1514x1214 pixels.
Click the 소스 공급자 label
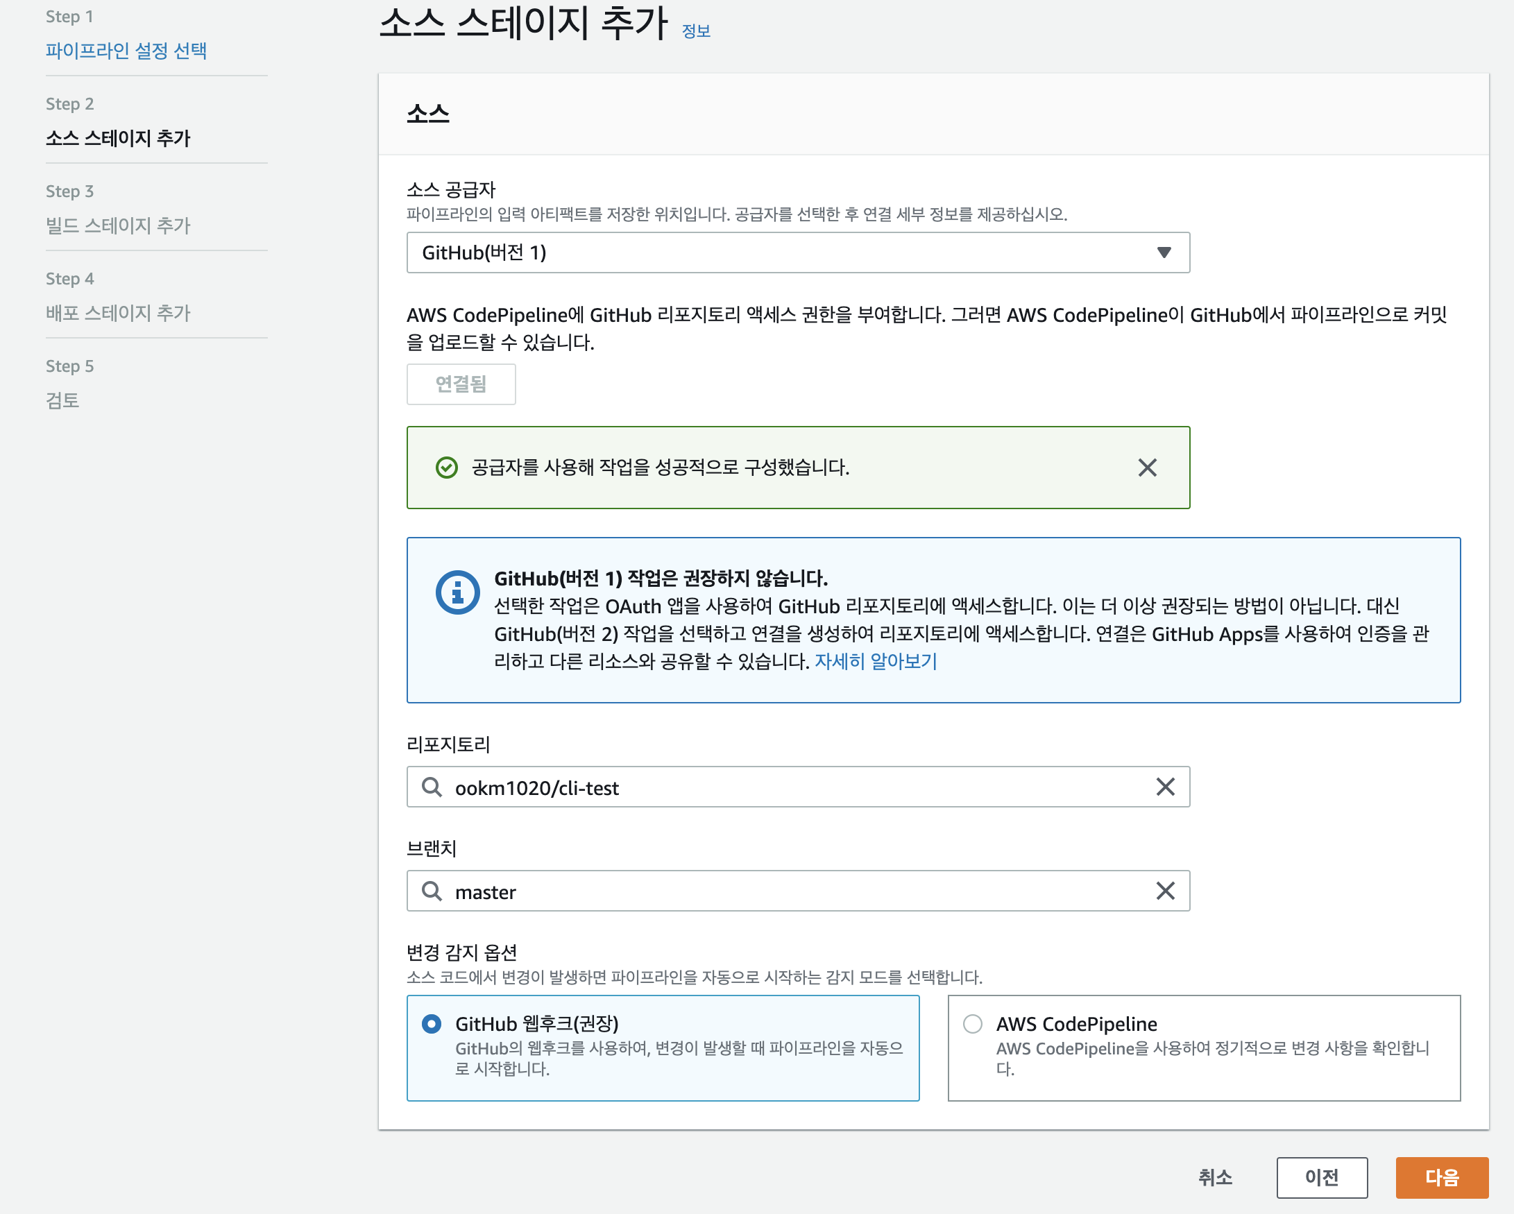451,189
